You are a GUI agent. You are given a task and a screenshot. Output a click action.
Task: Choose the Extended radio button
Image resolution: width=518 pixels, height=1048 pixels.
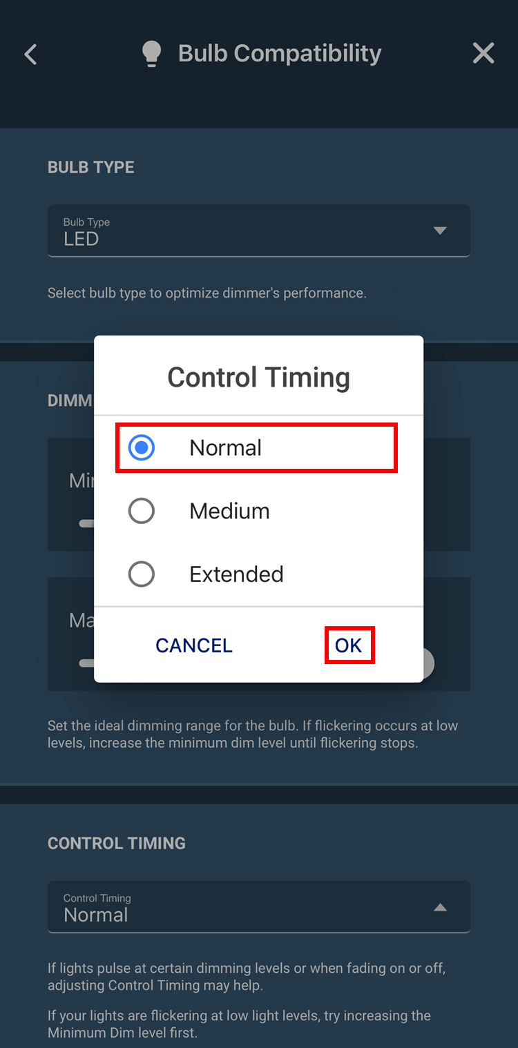click(142, 574)
